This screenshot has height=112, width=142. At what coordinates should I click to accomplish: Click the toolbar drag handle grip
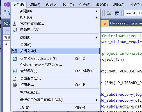point(5,13)
